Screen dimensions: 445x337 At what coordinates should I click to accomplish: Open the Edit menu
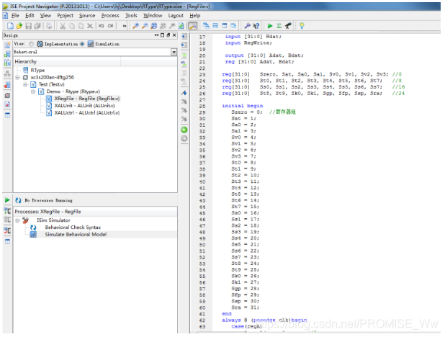pyautogui.click(x=30, y=15)
